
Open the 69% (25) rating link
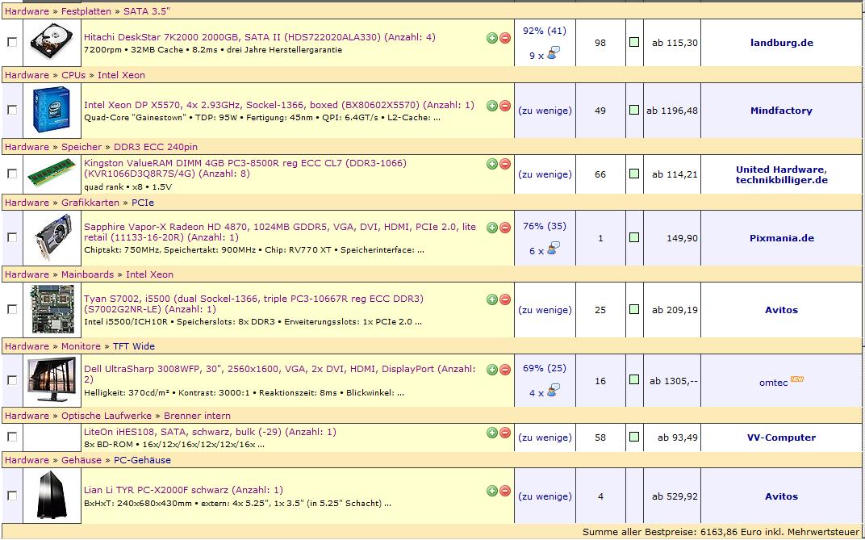point(545,368)
